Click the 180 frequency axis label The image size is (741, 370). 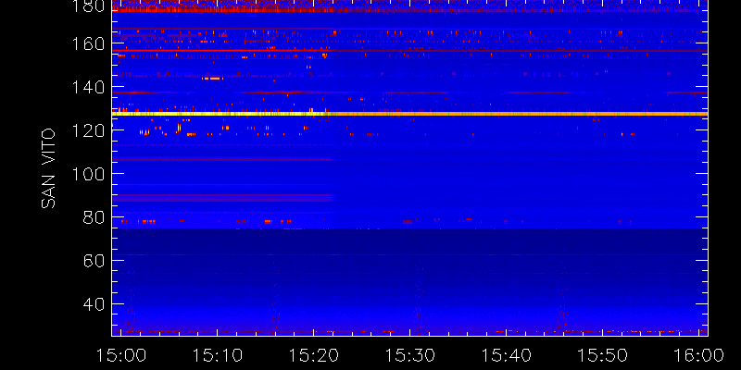pos(88,6)
